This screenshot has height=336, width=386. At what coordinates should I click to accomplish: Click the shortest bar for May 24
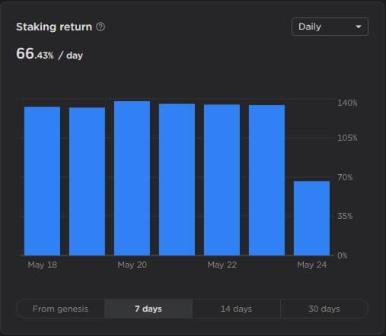coord(311,218)
